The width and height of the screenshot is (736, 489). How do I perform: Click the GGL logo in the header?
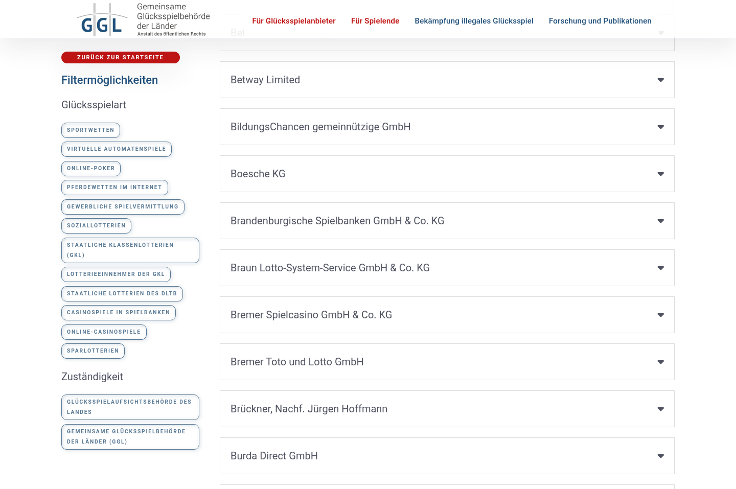143,19
